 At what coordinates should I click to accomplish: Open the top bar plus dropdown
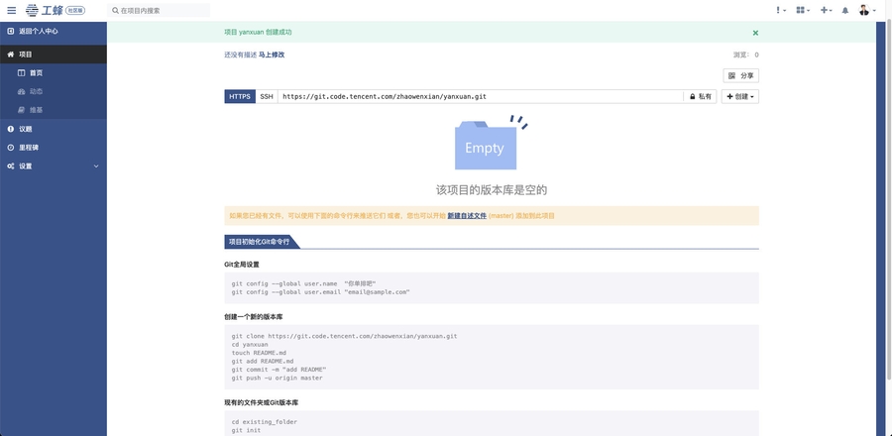point(826,10)
